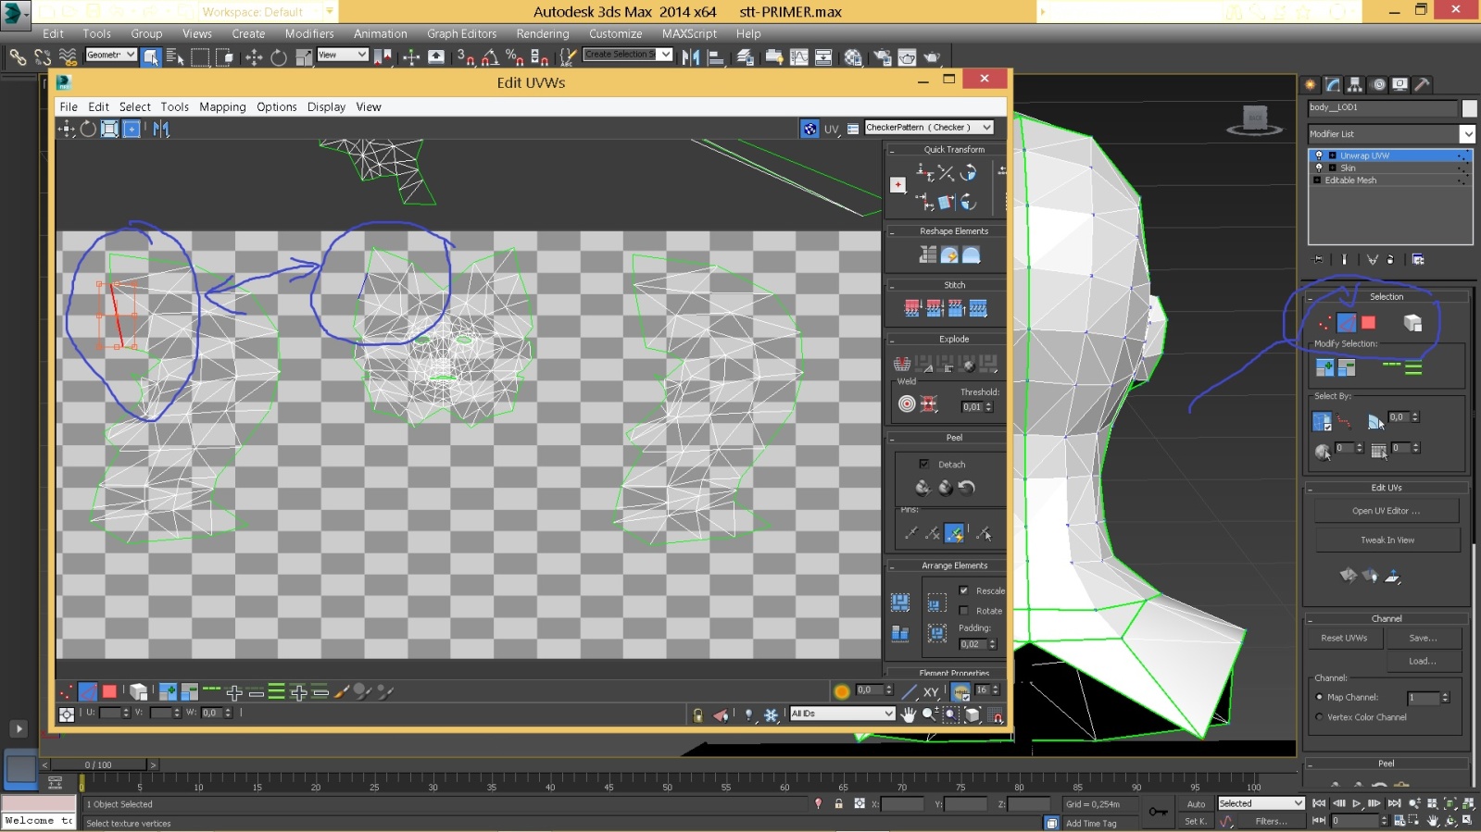
Task: Click Stitch To Target icon in Stitch rollout
Action: (x=912, y=308)
